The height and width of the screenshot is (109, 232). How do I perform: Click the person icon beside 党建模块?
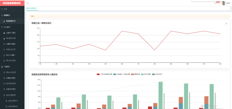pos(2,67)
